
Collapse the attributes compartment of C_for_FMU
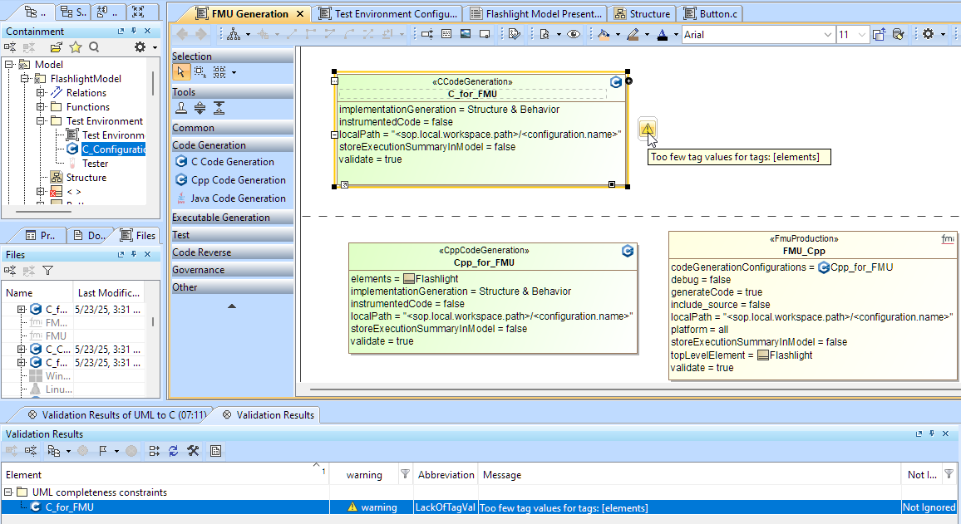pos(334,135)
